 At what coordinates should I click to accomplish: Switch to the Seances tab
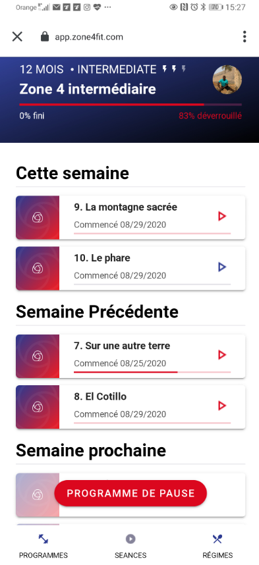tap(130, 545)
